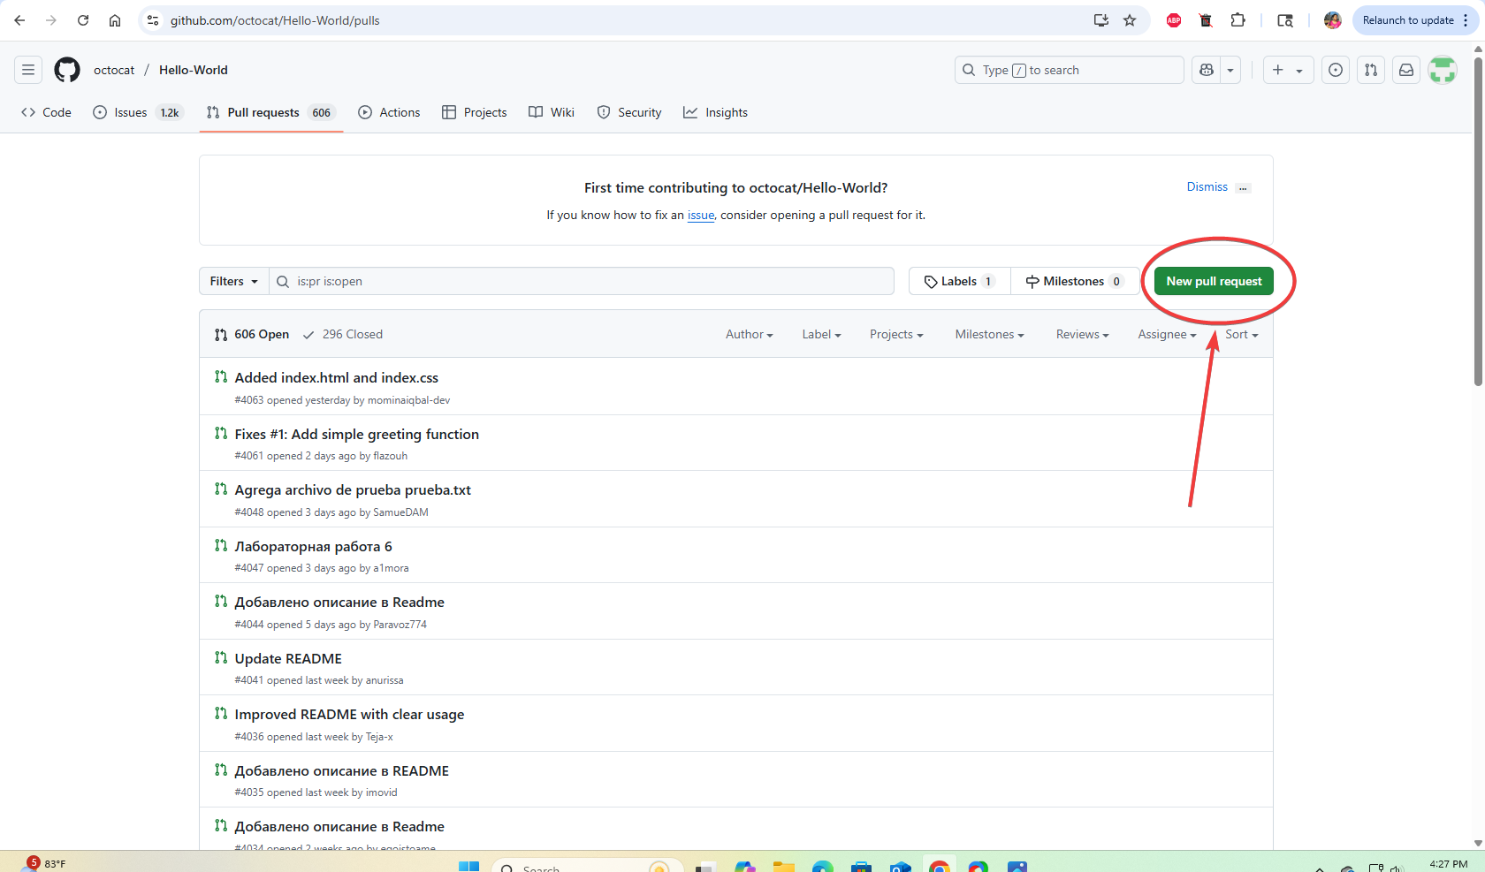This screenshot has height=872, width=1485.
Task: Switch to the Issues tab
Action: (138, 112)
